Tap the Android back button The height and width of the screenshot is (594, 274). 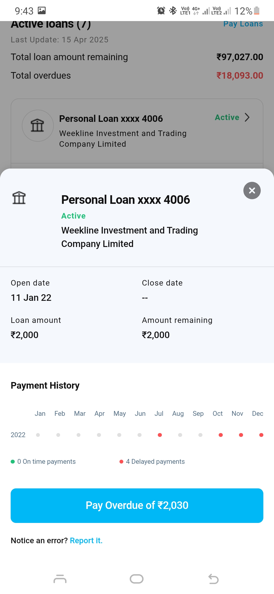pyautogui.click(x=213, y=579)
